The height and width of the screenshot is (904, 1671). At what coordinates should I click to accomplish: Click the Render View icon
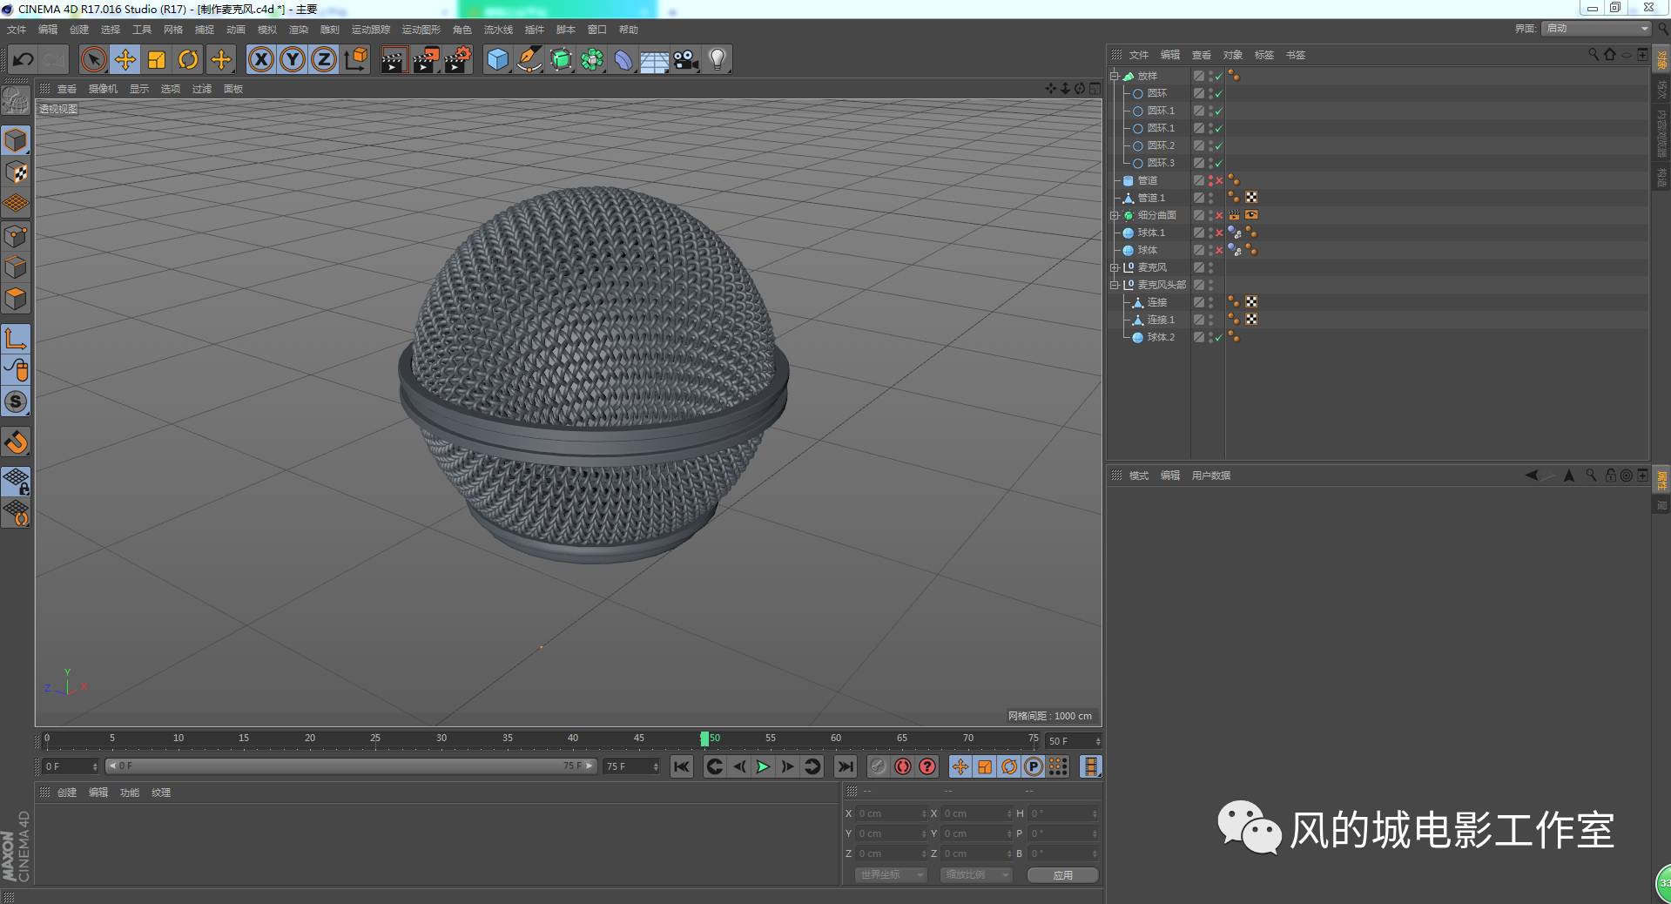[394, 59]
